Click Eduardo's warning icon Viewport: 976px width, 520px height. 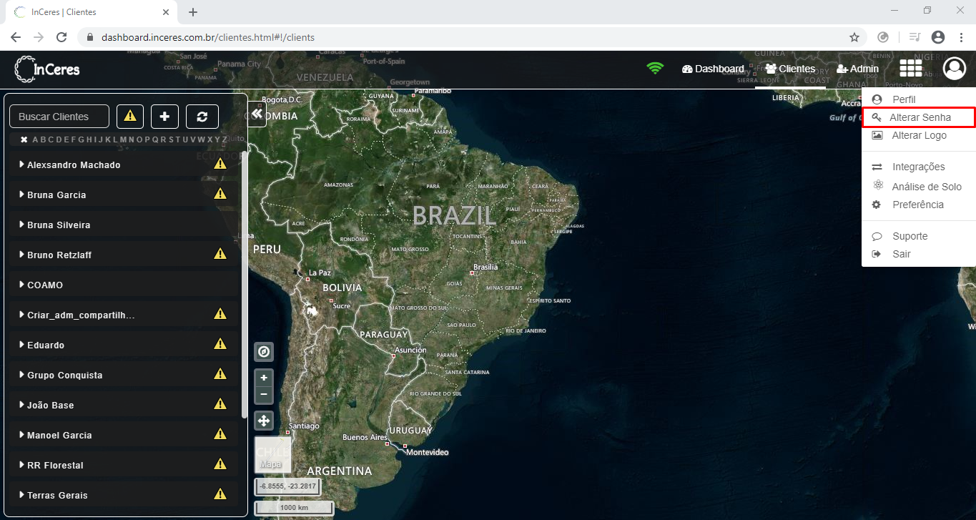pos(220,344)
